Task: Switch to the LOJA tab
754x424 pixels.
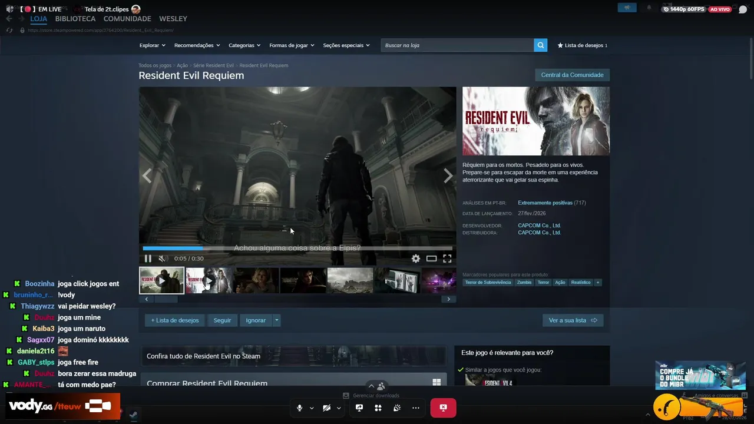Action: point(38,19)
